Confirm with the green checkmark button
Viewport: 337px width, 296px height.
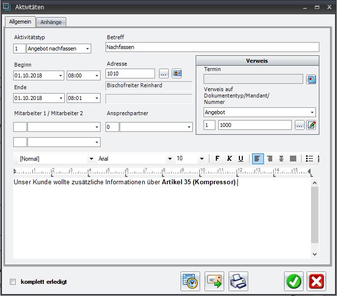[x=294, y=281]
